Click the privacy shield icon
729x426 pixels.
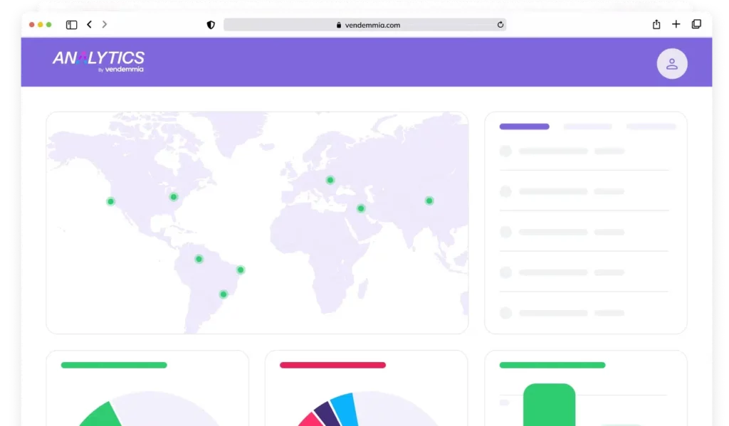(x=211, y=25)
